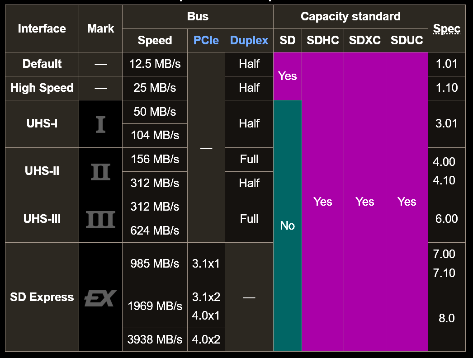This screenshot has width=473, height=358.
Task: Click the 4.0x2 PCIe cell
Action: pos(206,339)
